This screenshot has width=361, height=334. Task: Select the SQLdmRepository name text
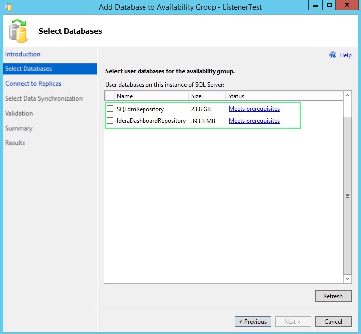tap(140, 109)
